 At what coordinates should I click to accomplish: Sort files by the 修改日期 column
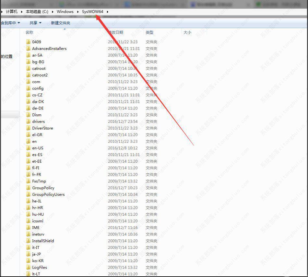[x=117, y=32]
